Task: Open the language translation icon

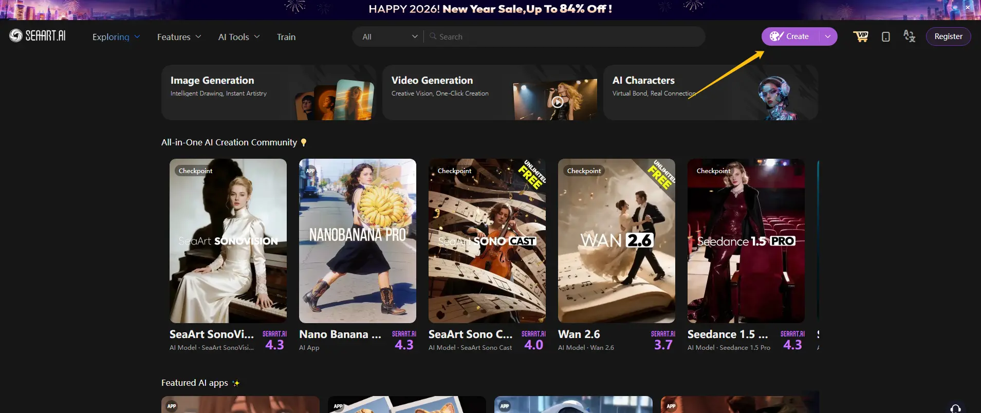Action: tap(909, 36)
